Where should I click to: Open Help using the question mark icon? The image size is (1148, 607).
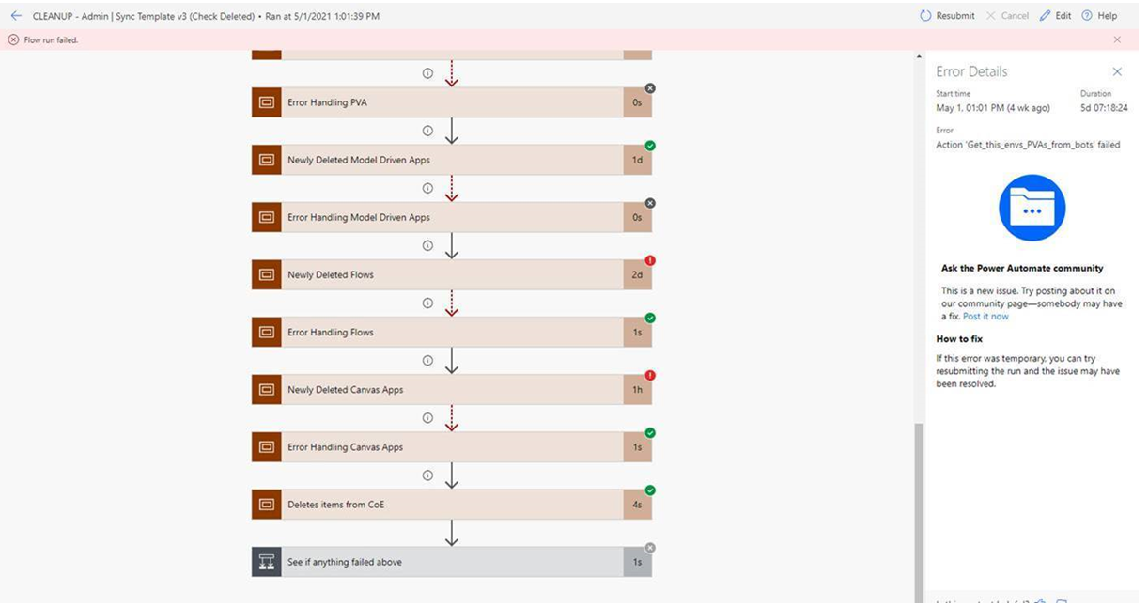click(x=1086, y=15)
